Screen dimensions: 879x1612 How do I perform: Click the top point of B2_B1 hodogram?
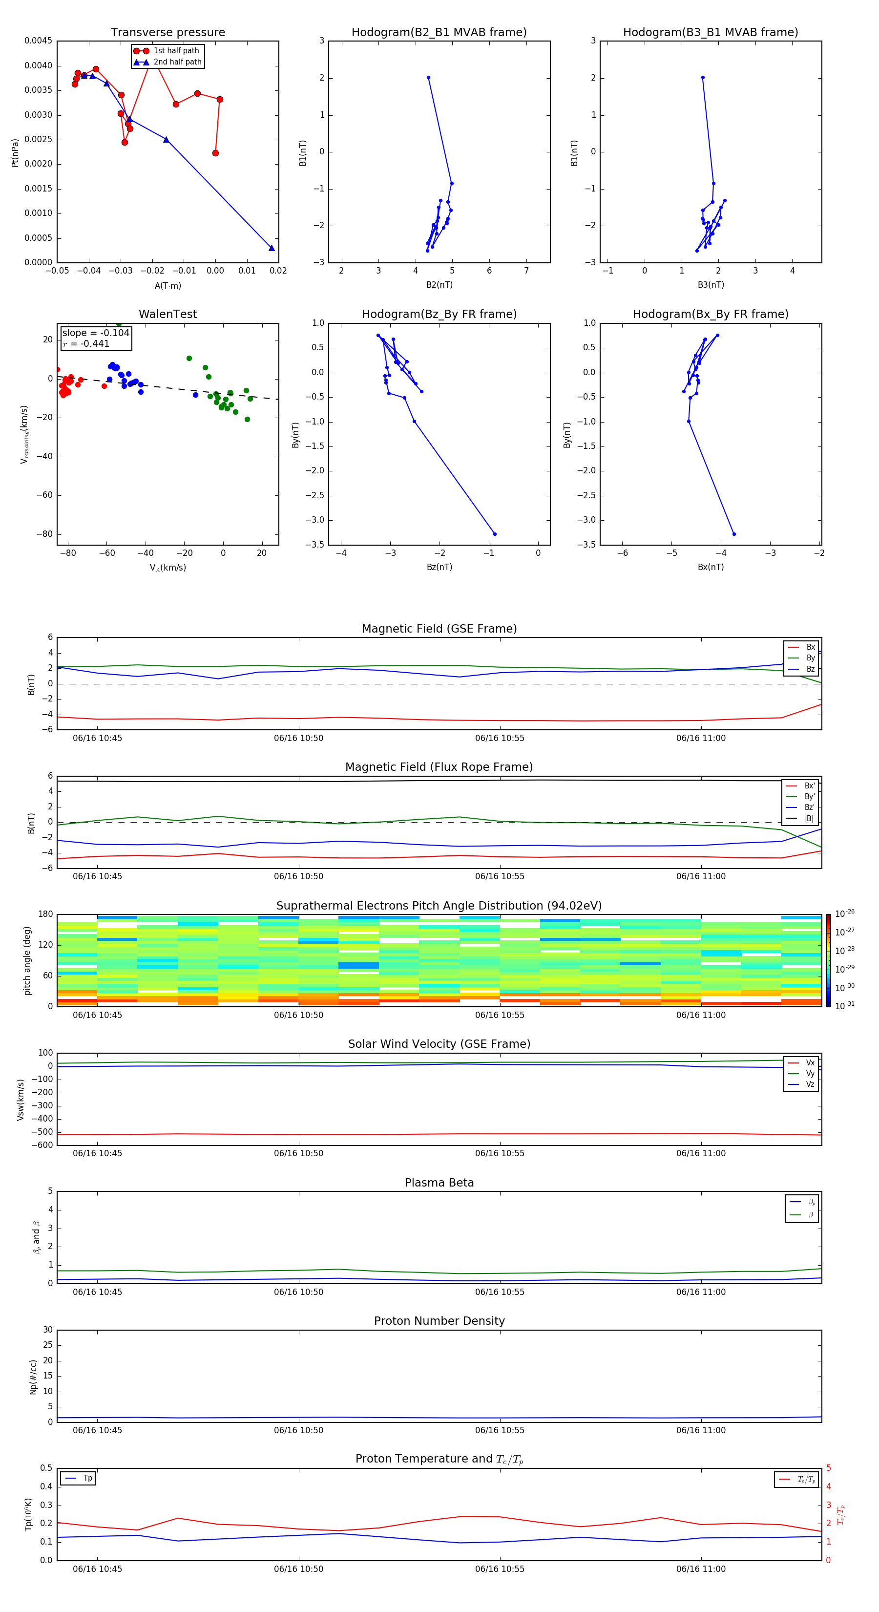pyautogui.click(x=428, y=78)
